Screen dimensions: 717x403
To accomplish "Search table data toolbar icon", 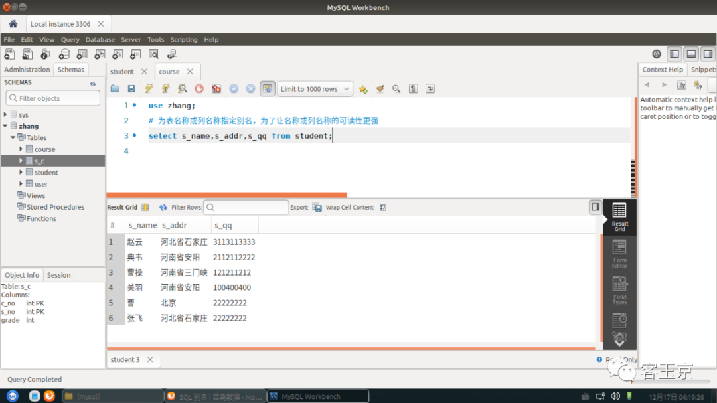I will click(153, 54).
